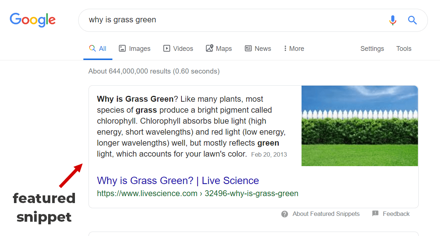The height and width of the screenshot is (236, 440).
Task: Start voice search with microphone icon
Action: point(393,20)
